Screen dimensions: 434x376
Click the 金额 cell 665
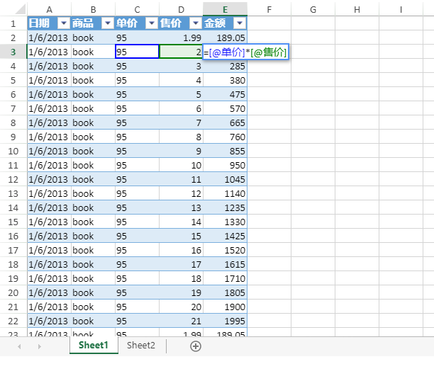(x=226, y=123)
